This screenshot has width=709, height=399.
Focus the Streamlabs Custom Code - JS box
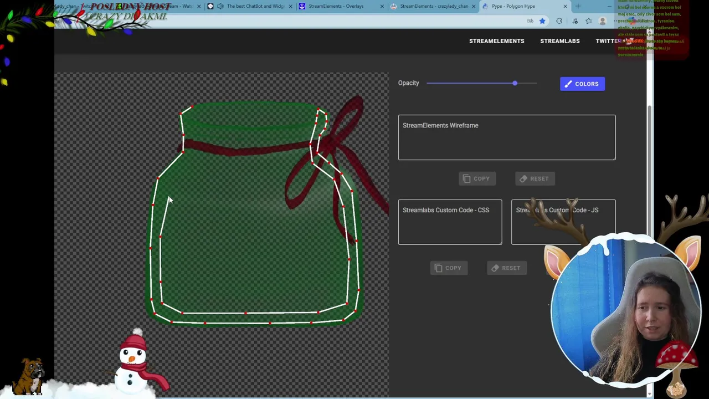click(563, 222)
